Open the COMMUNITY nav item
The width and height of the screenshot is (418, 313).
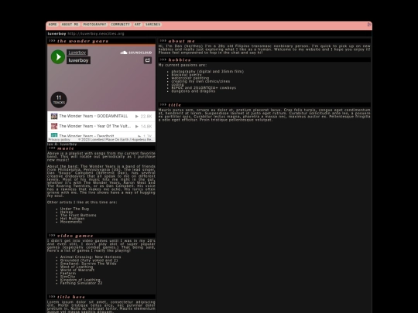[120, 24]
